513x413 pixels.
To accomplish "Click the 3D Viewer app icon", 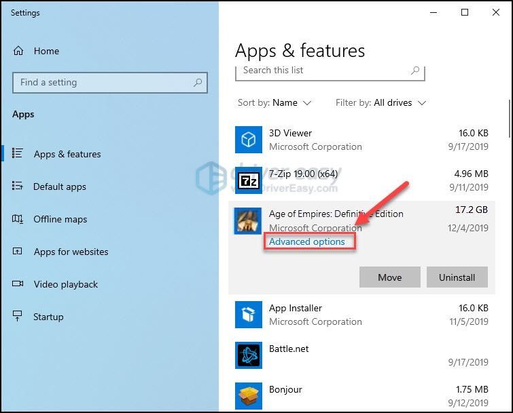I will [248, 140].
